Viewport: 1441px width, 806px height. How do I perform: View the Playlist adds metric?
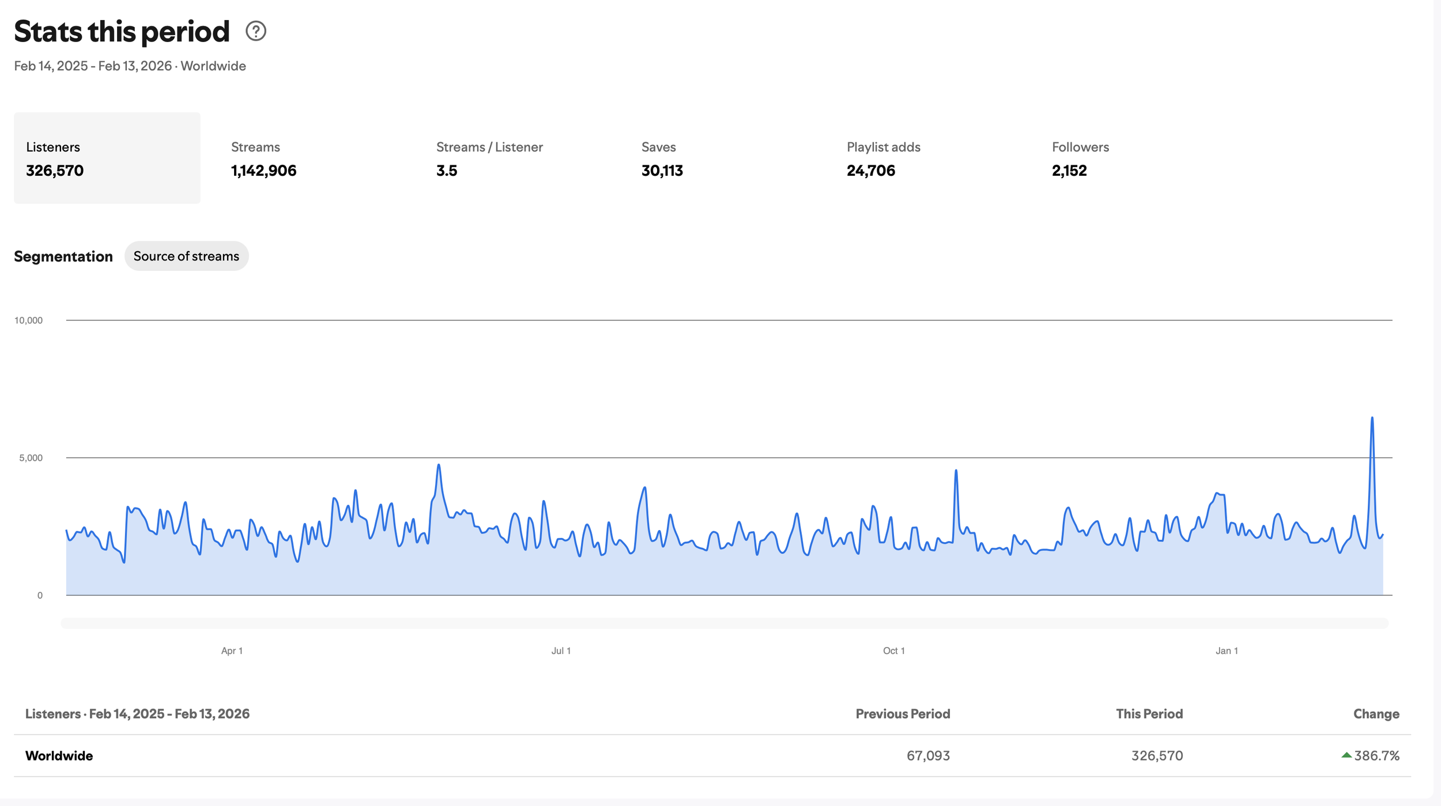pos(883,159)
